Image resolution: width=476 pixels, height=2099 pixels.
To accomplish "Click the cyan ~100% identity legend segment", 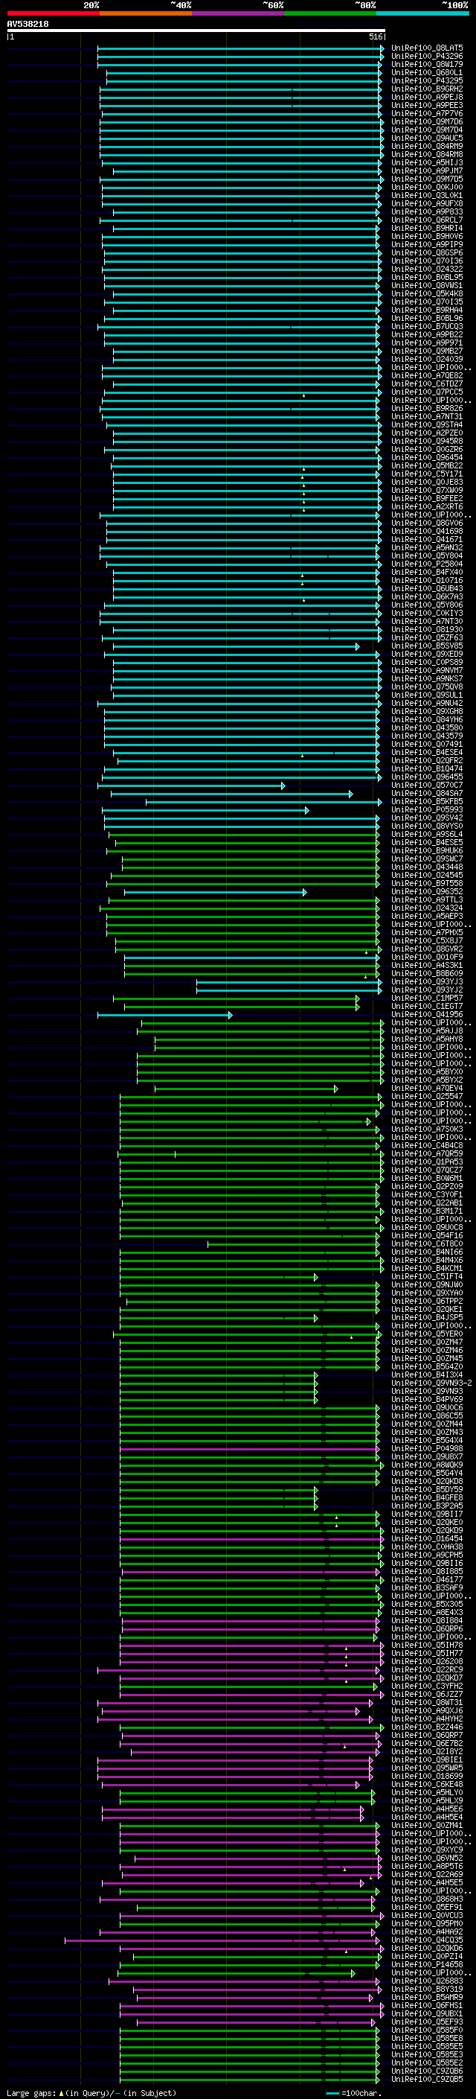I will (x=422, y=13).
